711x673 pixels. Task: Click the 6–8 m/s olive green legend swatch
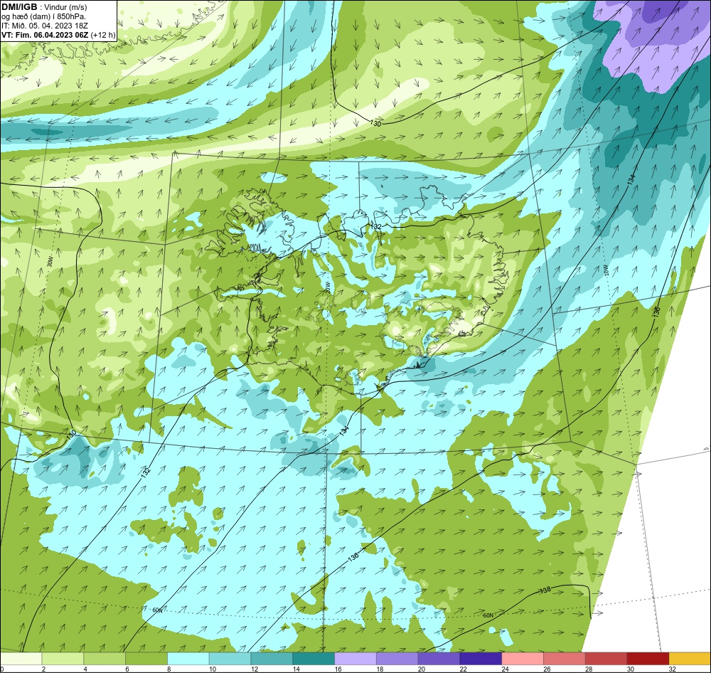pos(146,659)
